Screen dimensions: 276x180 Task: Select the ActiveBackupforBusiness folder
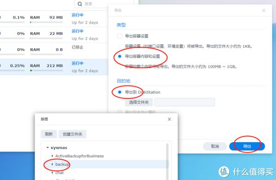point(80,156)
